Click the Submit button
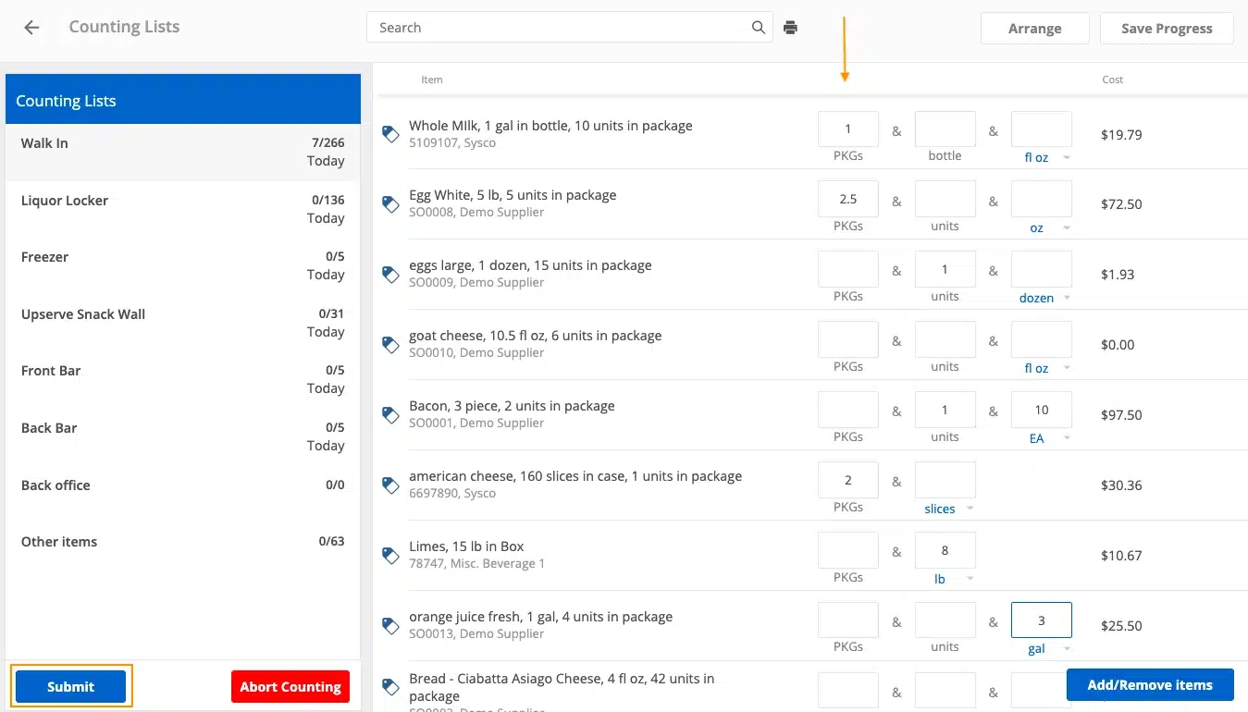The height and width of the screenshot is (712, 1248). (x=70, y=686)
